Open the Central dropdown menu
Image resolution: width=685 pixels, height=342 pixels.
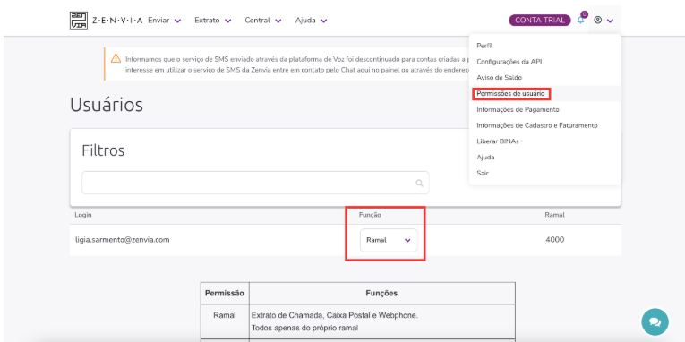click(x=263, y=20)
